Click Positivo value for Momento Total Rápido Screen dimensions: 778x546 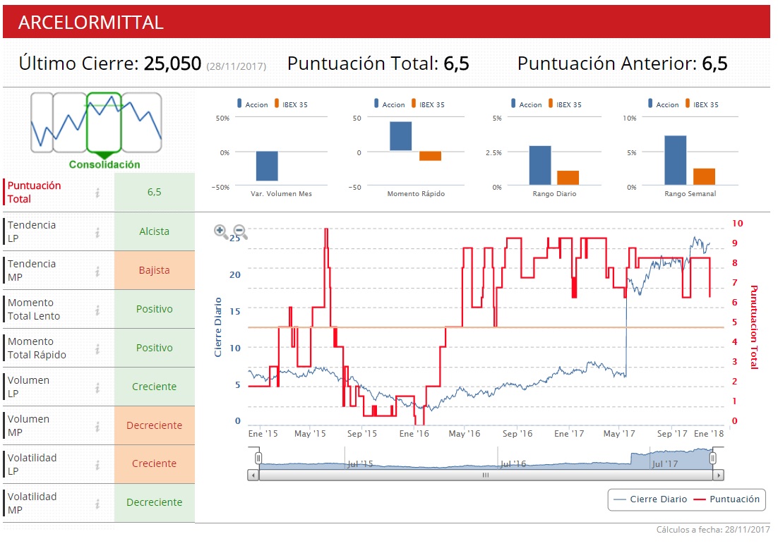pyautogui.click(x=155, y=348)
